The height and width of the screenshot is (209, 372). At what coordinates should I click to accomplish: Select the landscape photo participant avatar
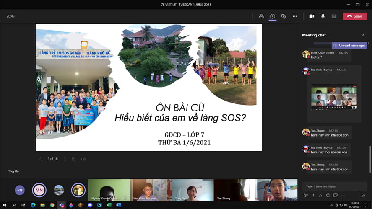click(x=59, y=190)
